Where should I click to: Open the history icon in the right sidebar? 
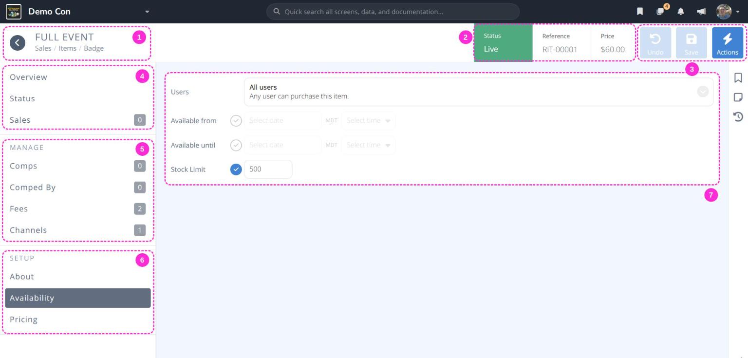738,116
